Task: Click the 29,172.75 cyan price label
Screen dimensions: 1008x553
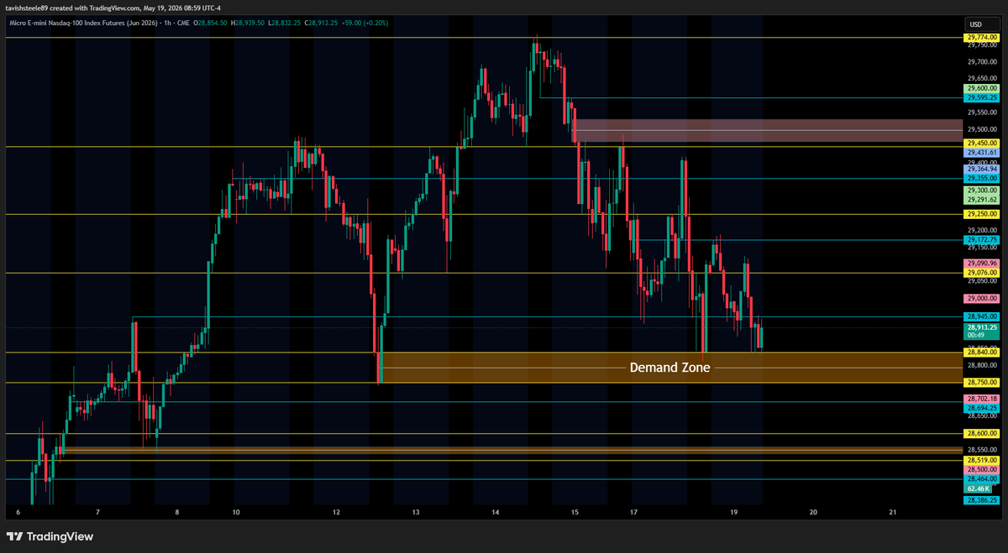Action: [981, 240]
